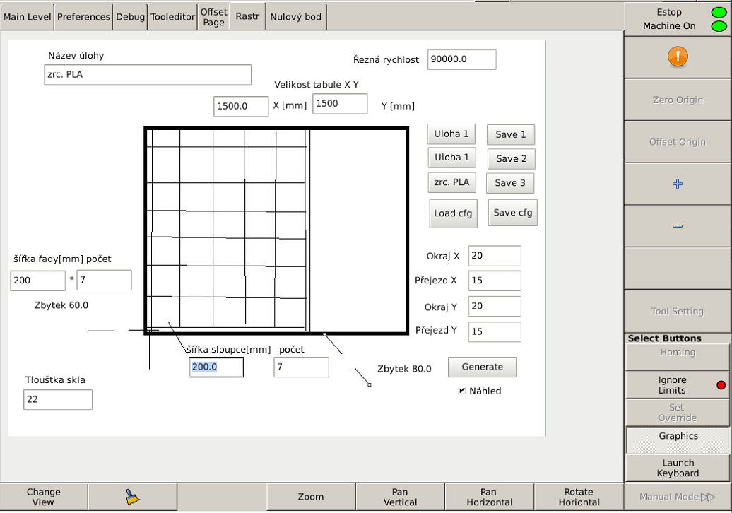Switch to the Preferences tab
Screen dimensions: 732x513
pyautogui.click(x=83, y=17)
